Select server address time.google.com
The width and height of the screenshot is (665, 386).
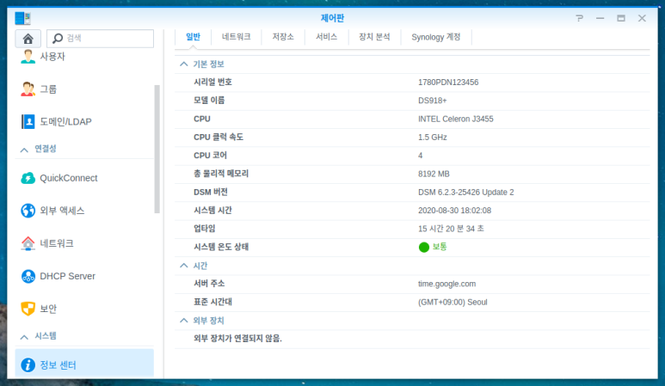[x=446, y=284]
